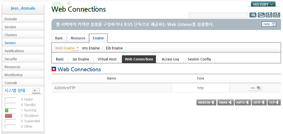Open the Basic sub-tab under Web Engine
Screen dimensions: 283x134
coord(60,59)
